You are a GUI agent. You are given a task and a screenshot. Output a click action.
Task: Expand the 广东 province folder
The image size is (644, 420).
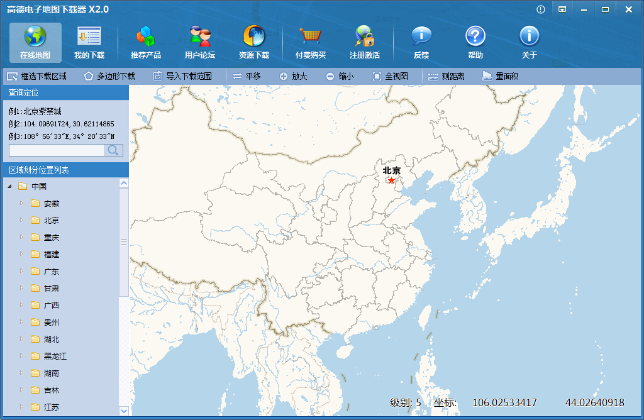click(x=21, y=272)
